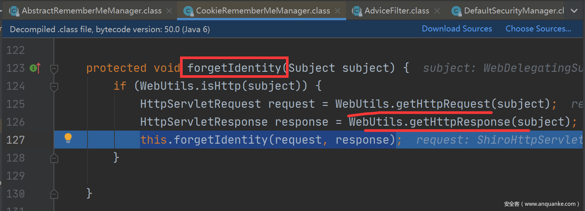Open the hidden editor tabs dropdown chevron
Image resolution: width=585 pixels, height=211 pixels.
(x=574, y=11)
